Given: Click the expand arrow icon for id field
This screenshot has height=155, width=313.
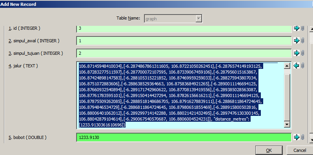Looking at the screenshot, I should tap(297, 28).
